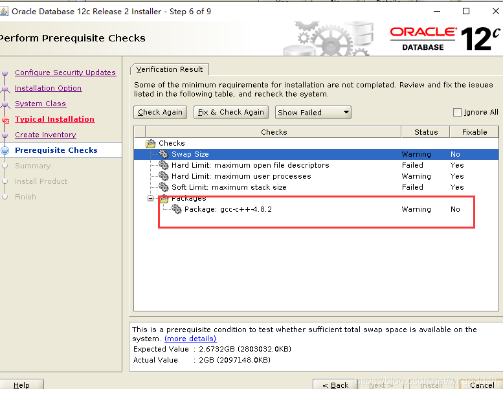
Task: Click the Typical Installation error step icon
Action: pyautogui.click(x=5, y=120)
